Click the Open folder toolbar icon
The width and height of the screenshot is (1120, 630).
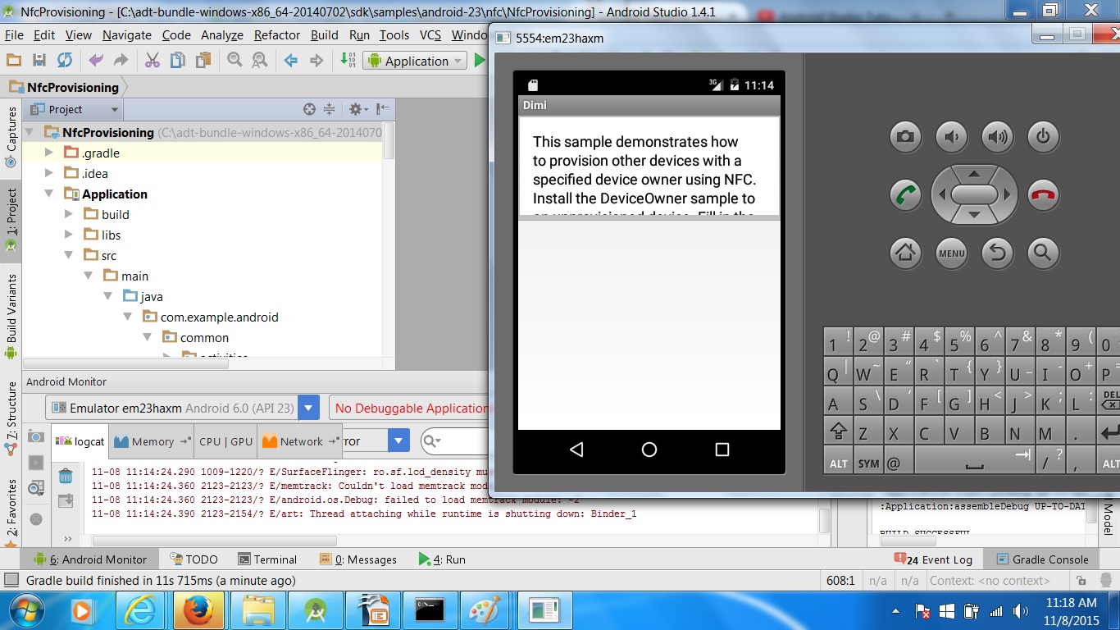click(13, 60)
